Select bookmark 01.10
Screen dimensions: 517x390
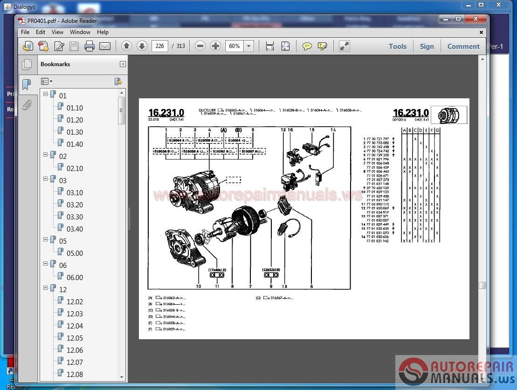pyautogui.click(x=75, y=108)
